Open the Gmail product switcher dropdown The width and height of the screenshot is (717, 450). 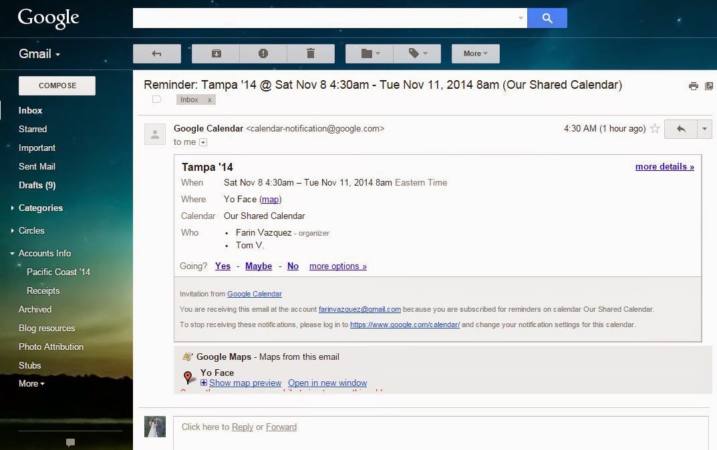39,54
